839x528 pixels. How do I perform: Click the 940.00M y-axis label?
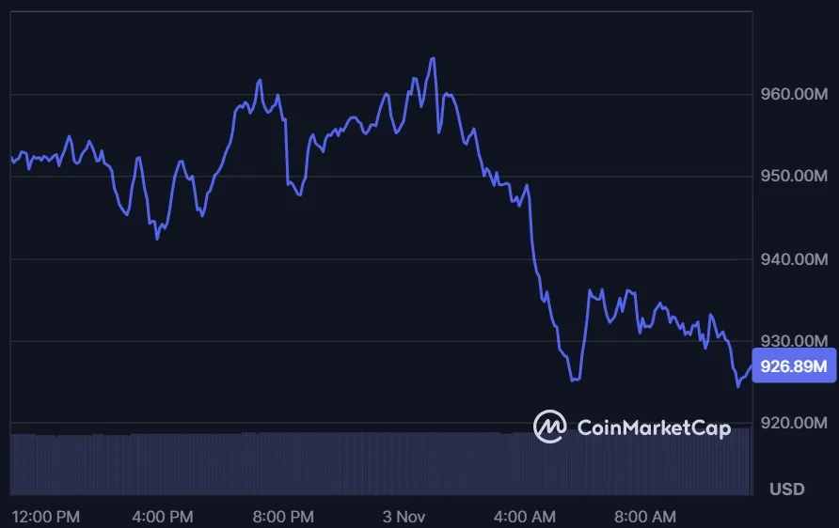tap(794, 259)
